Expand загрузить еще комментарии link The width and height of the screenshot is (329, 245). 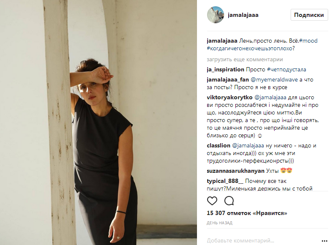coord(245,60)
